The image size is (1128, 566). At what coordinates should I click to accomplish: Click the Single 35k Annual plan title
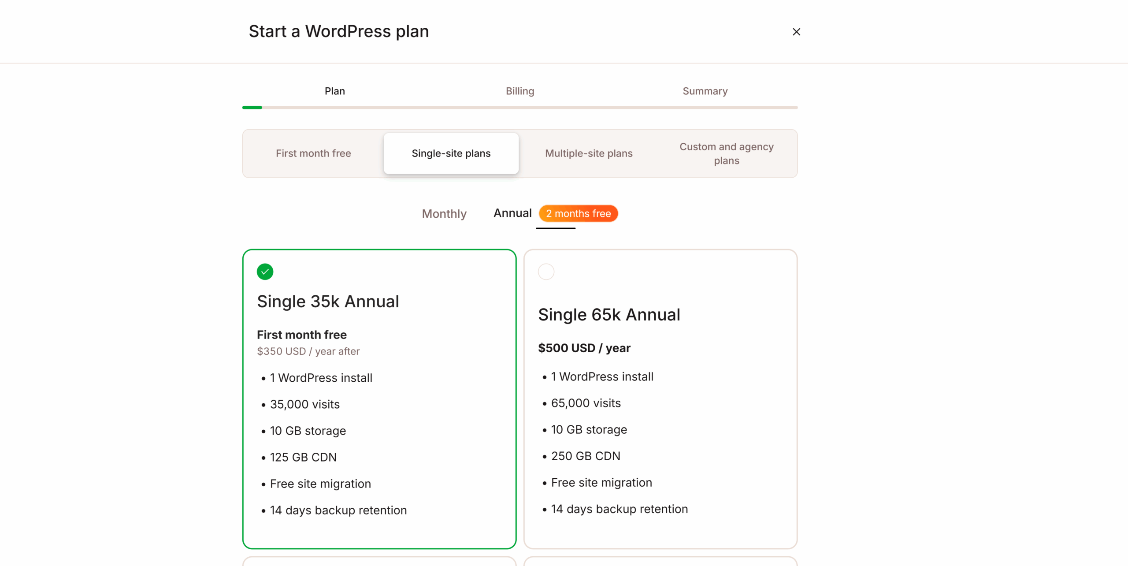328,301
